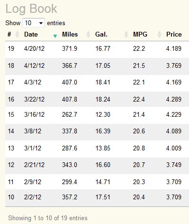This screenshot has height=224, width=189.
Task: Select log entry 19 dated 4/20/12
Action: pos(97,49)
